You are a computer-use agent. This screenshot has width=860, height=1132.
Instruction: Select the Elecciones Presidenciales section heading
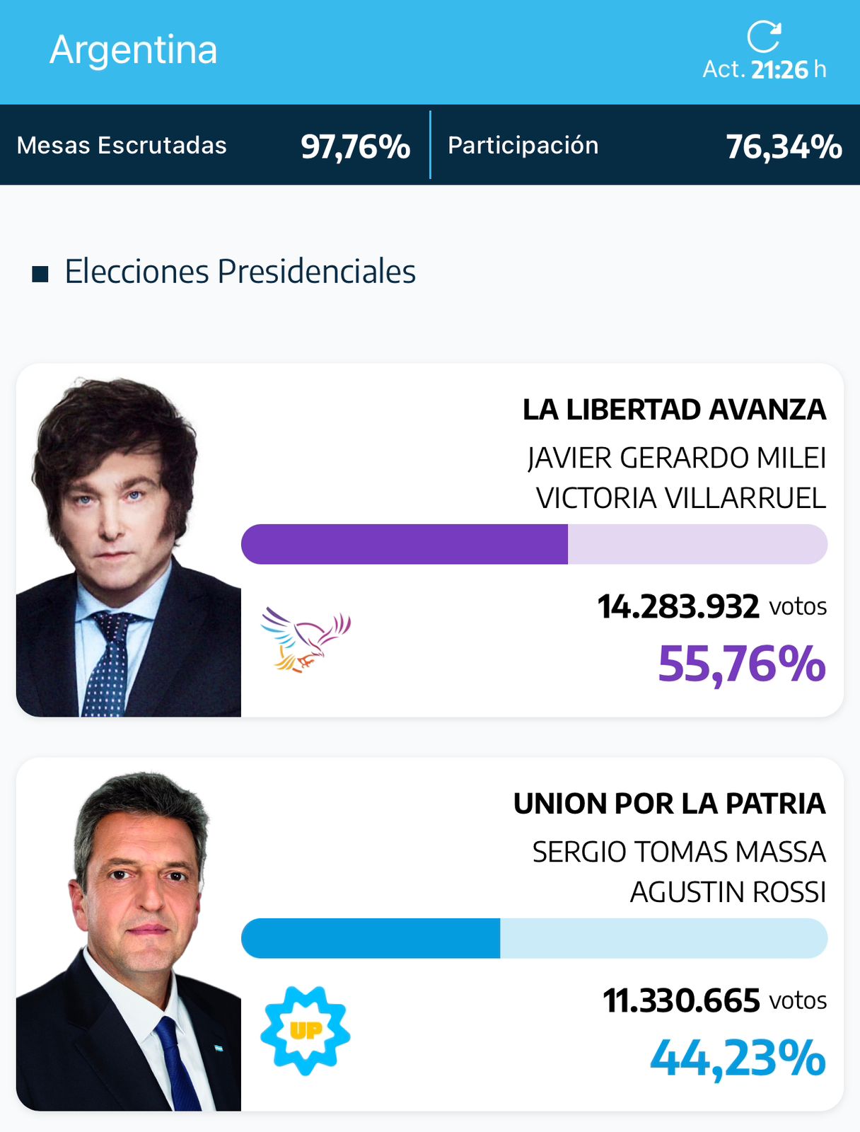coord(240,272)
